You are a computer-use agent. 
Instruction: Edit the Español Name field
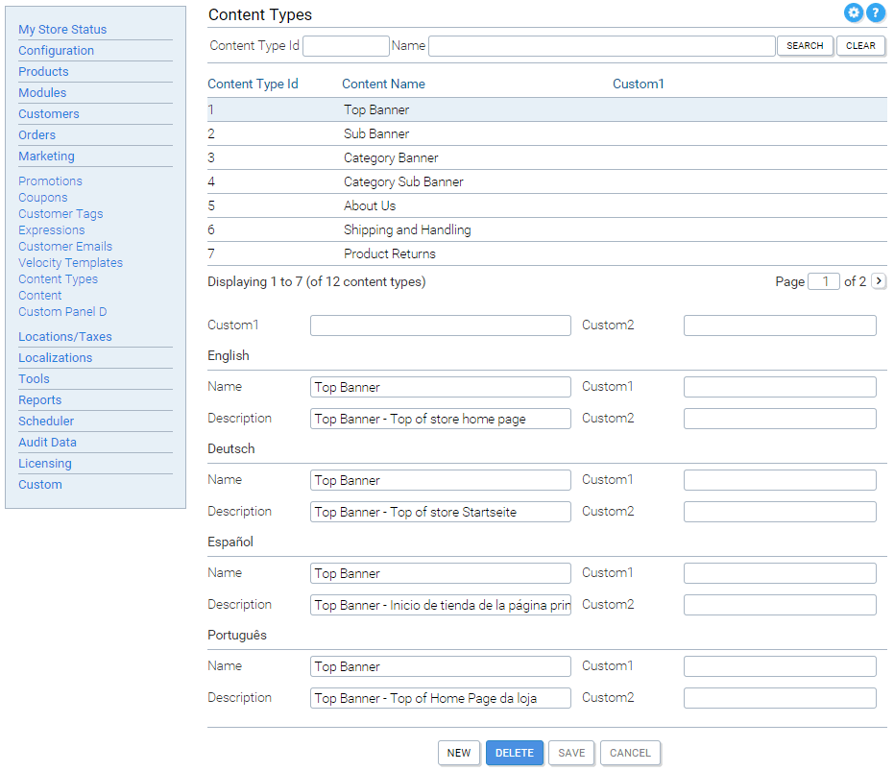tap(440, 573)
